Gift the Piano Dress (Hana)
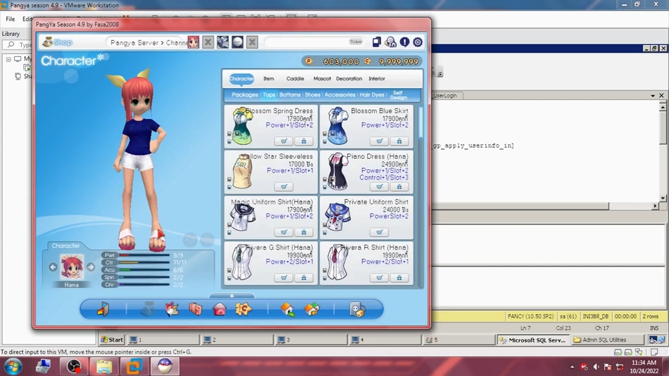669x376 pixels. (399, 186)
